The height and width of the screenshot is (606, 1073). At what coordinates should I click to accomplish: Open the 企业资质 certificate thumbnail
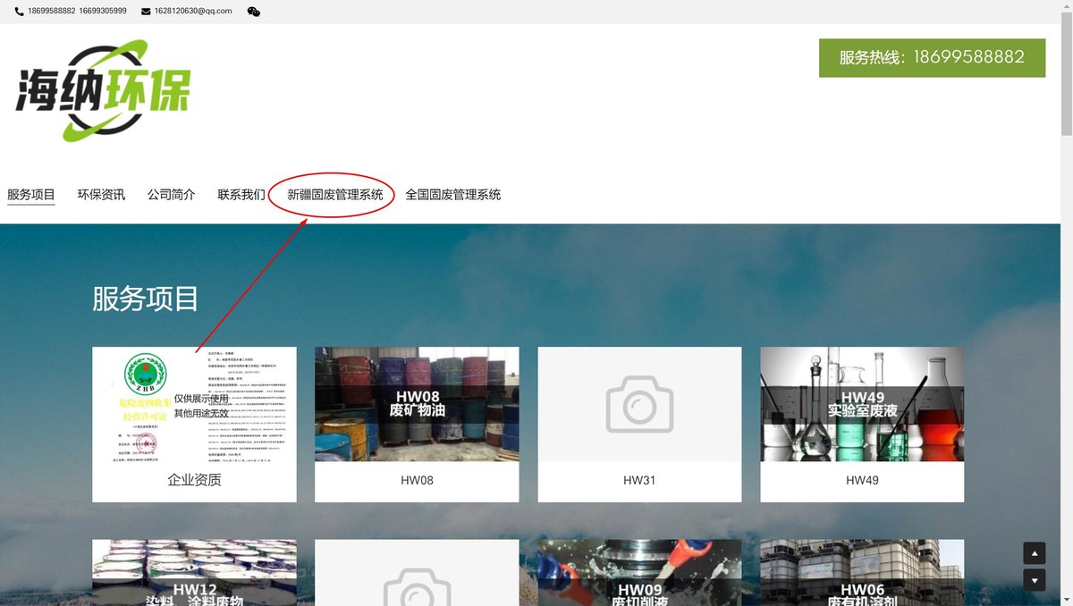click(194, 404)
